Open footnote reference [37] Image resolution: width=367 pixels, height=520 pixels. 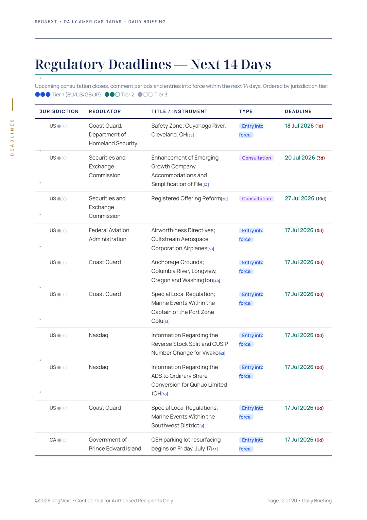(206, 185)
